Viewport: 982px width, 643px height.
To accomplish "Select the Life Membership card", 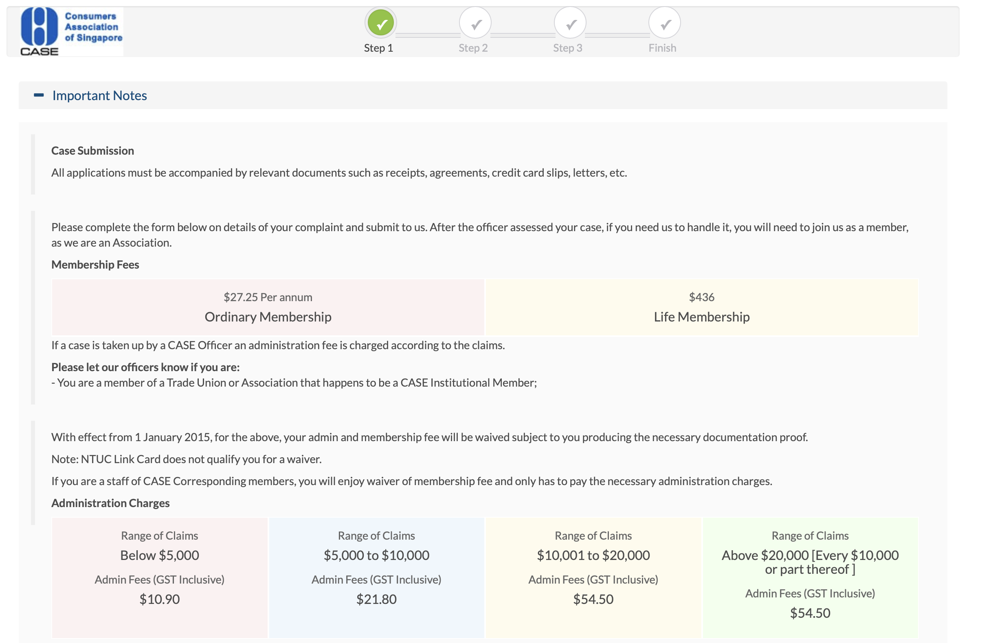I will pos(701,308).
